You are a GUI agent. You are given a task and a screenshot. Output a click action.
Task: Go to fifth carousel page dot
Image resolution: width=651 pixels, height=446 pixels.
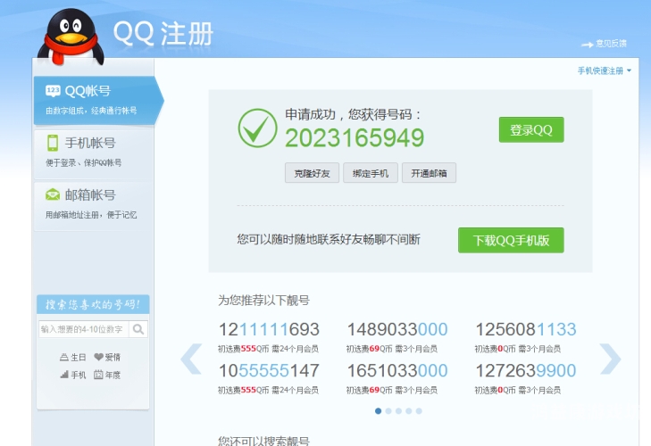point(419,410)
